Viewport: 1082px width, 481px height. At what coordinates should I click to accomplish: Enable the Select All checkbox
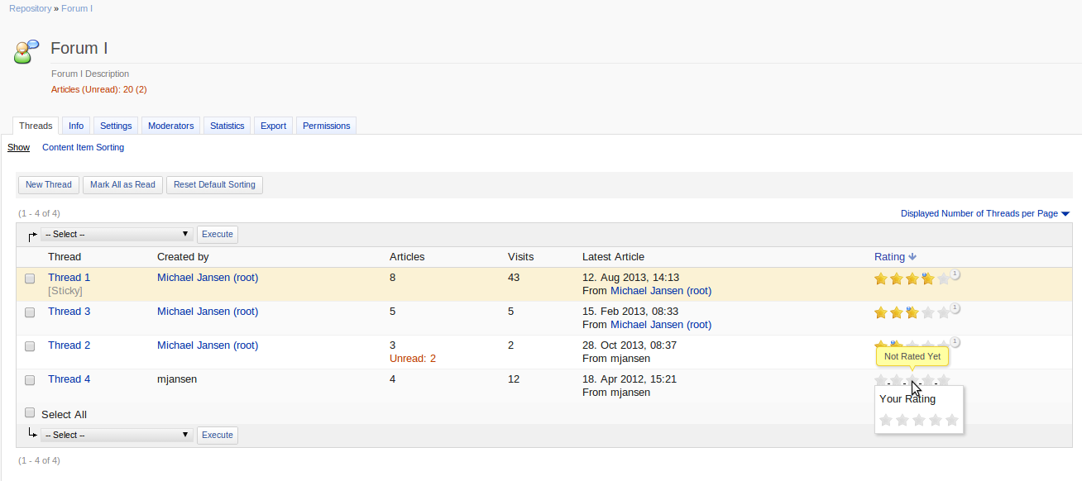tap(30, 412)
